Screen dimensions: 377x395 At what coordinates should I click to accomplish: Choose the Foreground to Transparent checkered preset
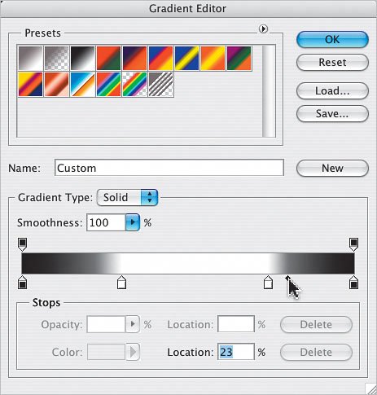56,58
